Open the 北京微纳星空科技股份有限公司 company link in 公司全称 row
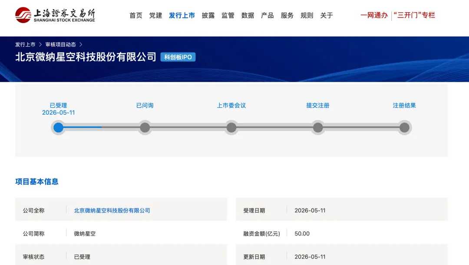 (112, 211)
